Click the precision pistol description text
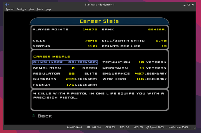Viewport: 201px width, 133px height. click(99, 95)
